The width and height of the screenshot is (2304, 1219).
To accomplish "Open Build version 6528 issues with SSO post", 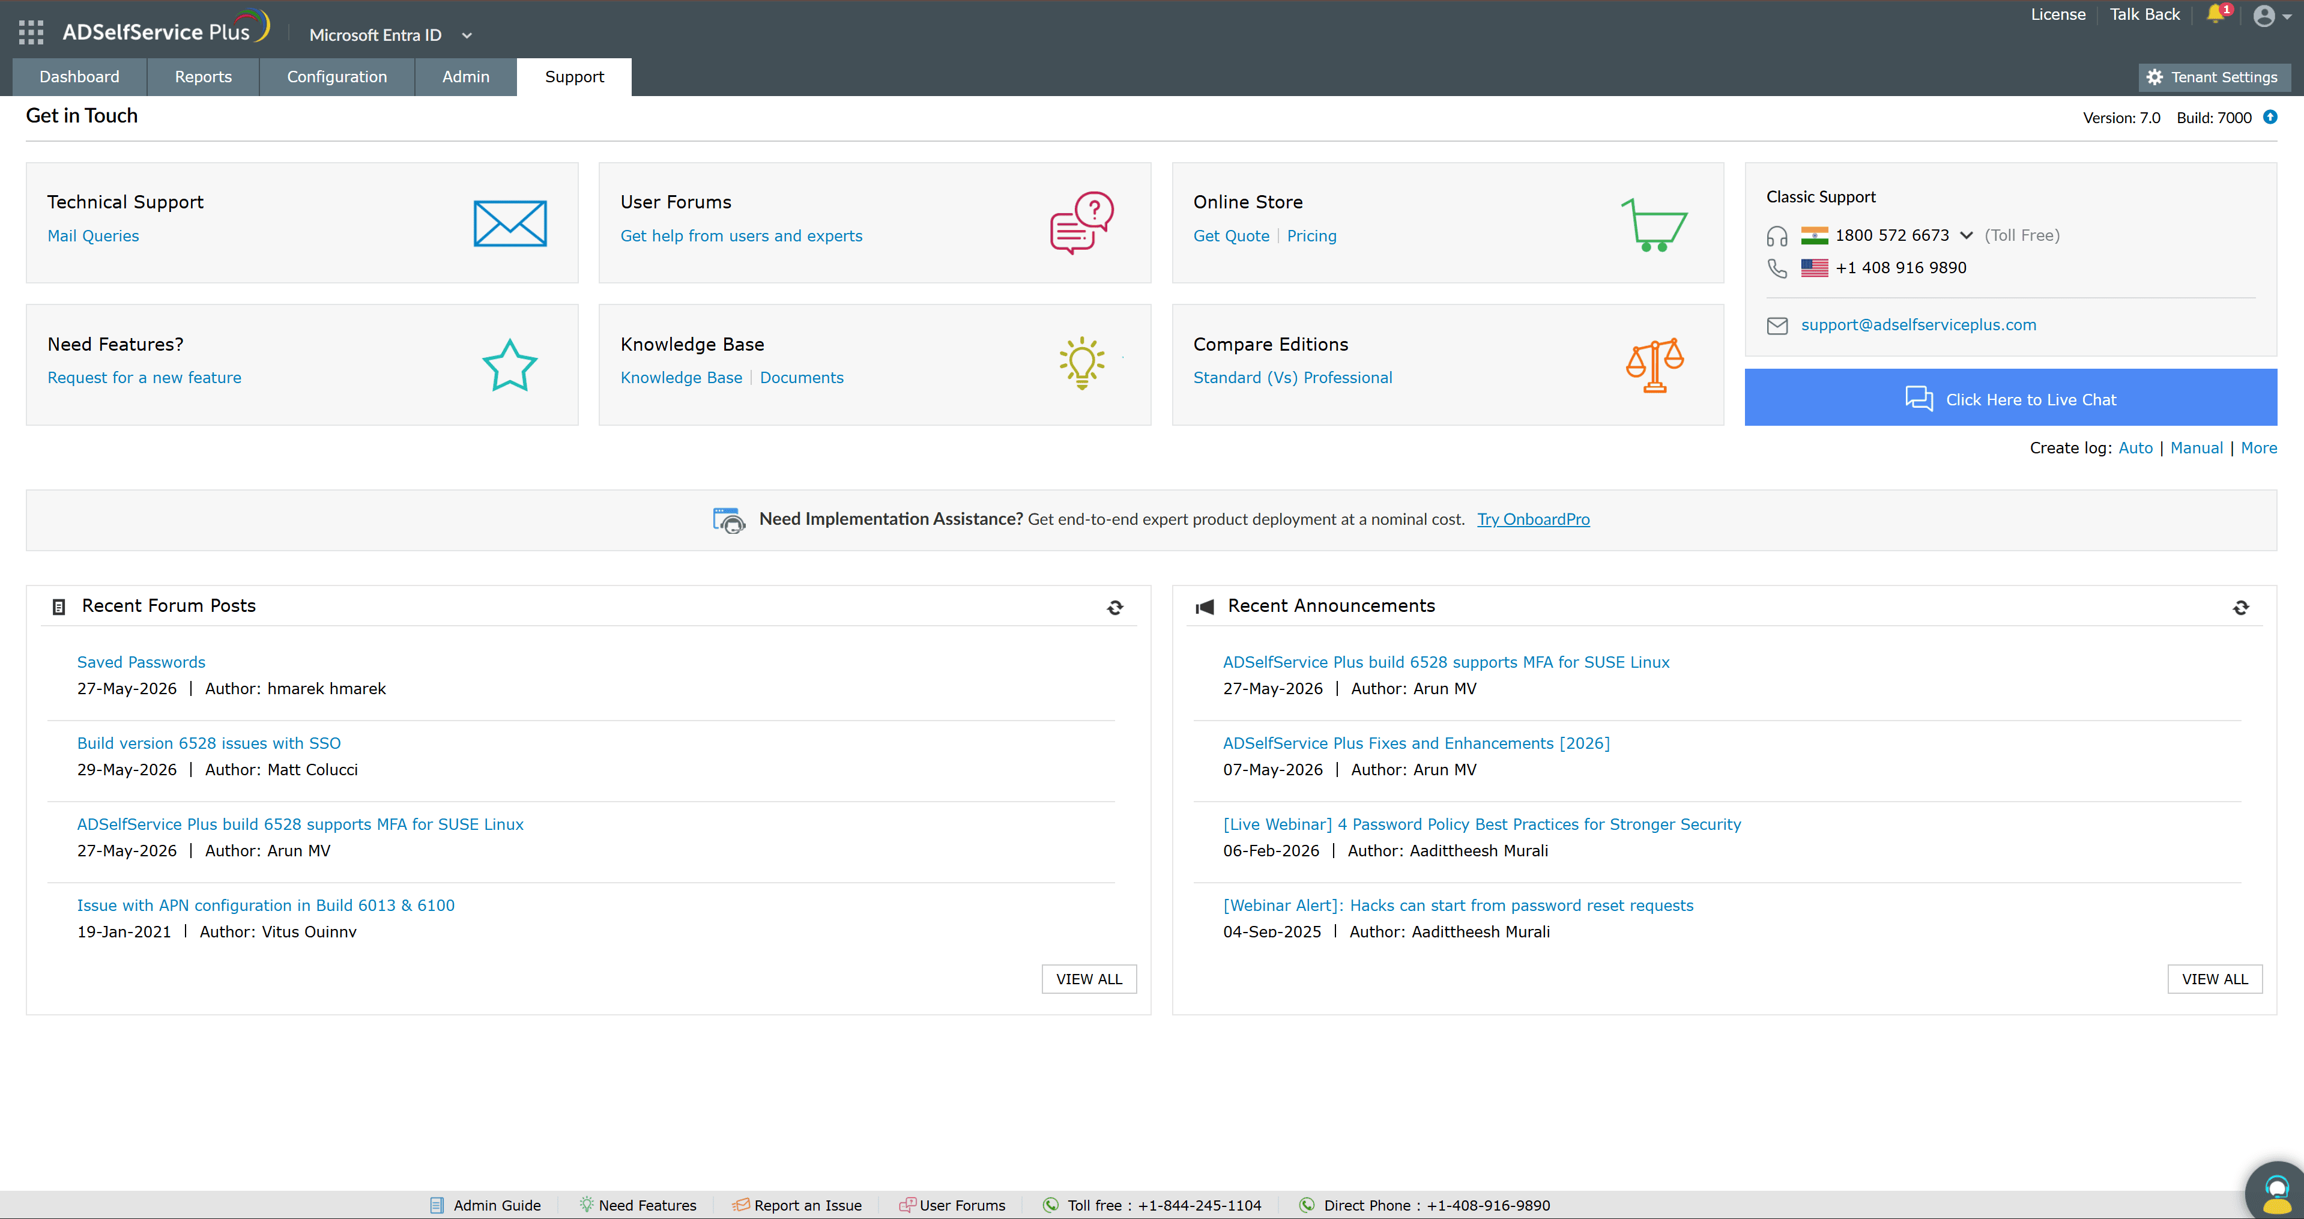I will 208,743.
